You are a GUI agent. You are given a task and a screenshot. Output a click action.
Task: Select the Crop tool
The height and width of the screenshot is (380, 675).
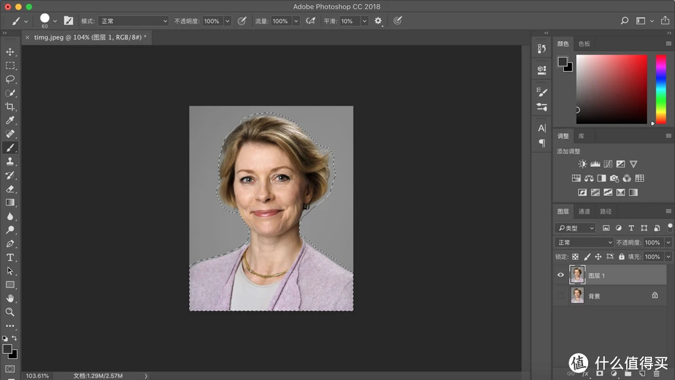[x=10, y=107]
